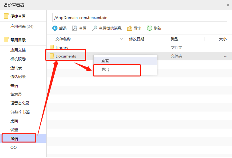Click the 类型 column header
Viewport: 232px width, 158px height.
(175, 39)
